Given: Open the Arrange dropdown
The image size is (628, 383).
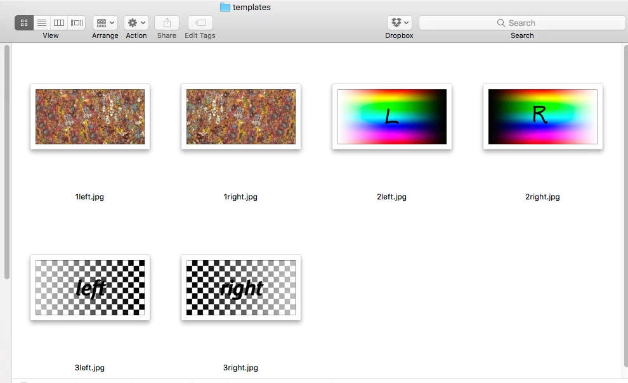Looking at the screenshot, I should tap(105, 23).
